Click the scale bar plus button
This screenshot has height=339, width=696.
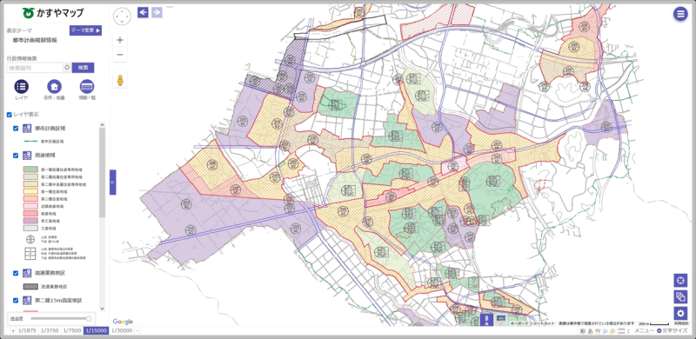(13, 330)
